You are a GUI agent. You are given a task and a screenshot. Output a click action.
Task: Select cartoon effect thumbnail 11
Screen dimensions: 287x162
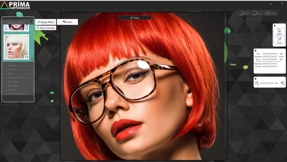pos(16,28)
